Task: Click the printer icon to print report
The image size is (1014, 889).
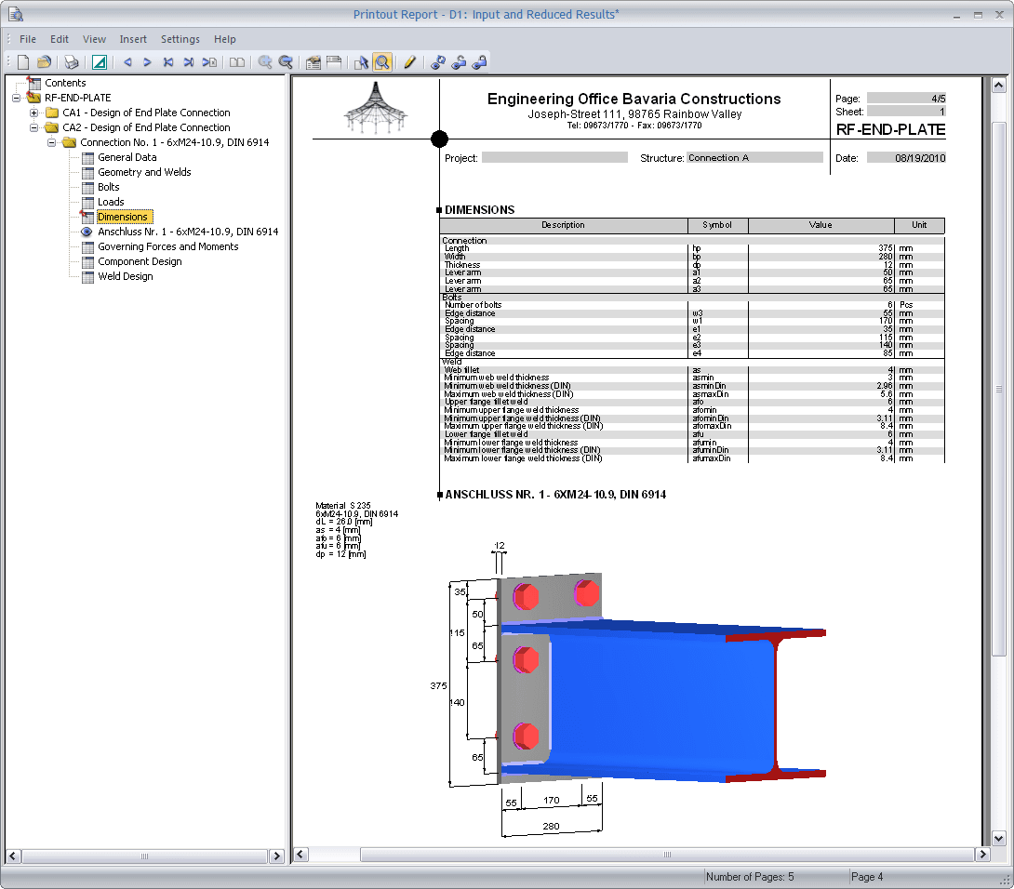Action: point(71,62)
